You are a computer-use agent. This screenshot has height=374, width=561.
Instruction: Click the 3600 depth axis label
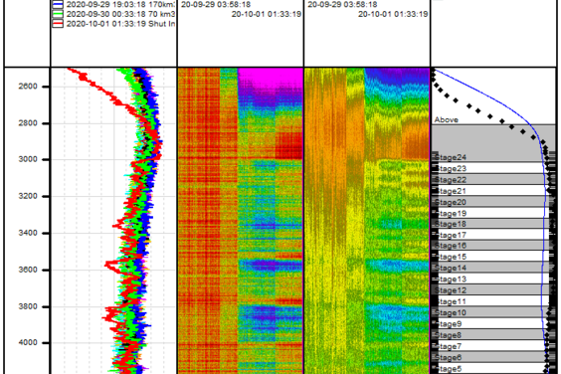point(28,270)
